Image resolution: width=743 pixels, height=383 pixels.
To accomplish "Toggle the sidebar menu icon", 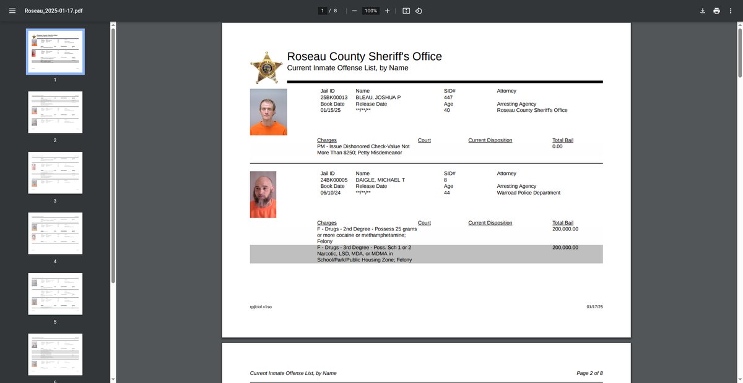I will (12, 11).
